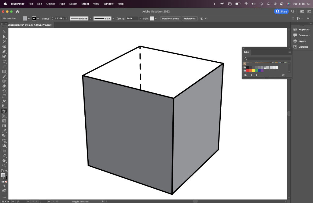The image size is (313, 203).
Task: Open the swatch libraries menu icon
Action: (x=246, y=75)
